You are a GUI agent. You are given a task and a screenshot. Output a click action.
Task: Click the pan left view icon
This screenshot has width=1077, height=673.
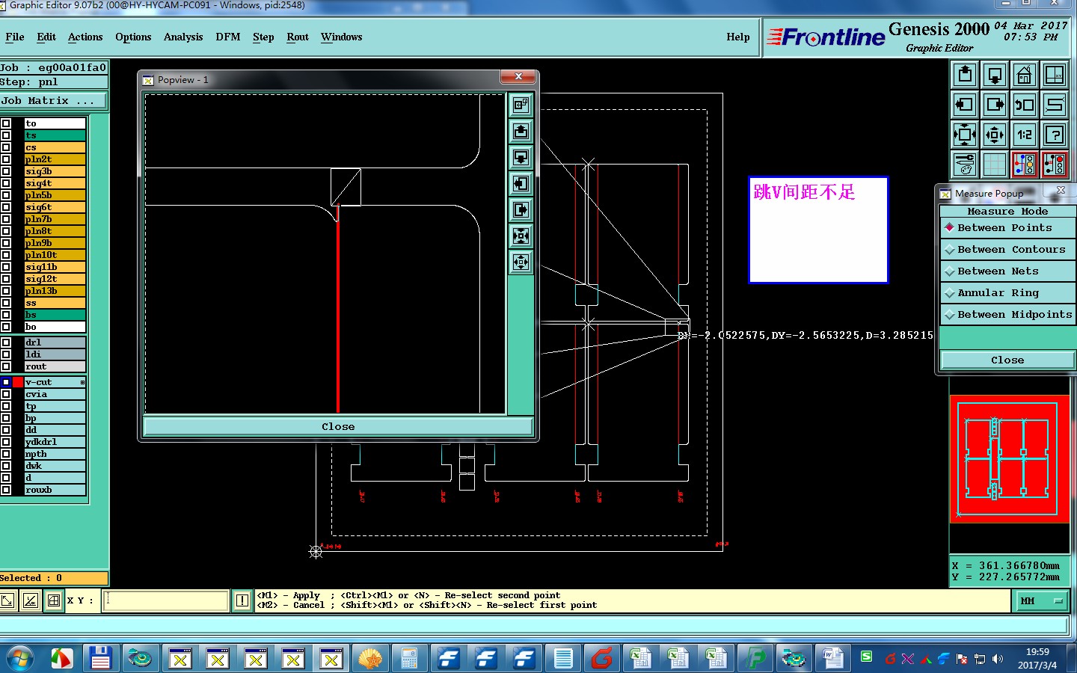click(x=965, y=105)
